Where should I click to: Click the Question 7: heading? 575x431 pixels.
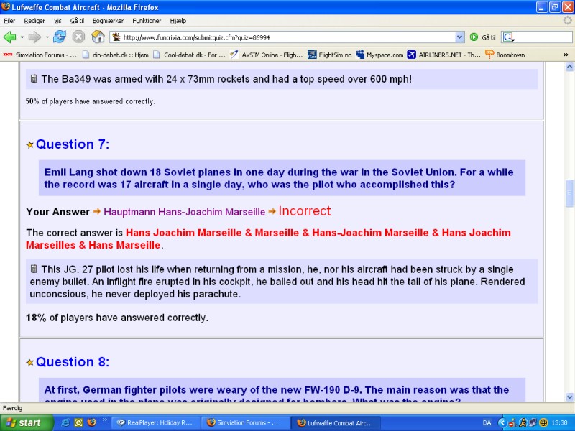coord(73,144)
